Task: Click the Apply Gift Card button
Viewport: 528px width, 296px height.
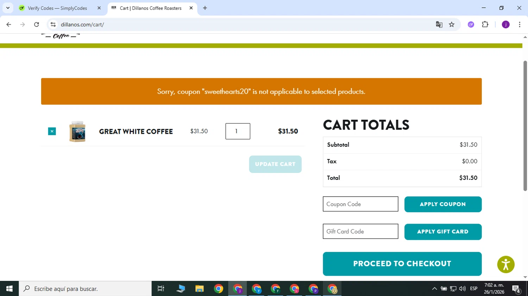Action: 443,232
